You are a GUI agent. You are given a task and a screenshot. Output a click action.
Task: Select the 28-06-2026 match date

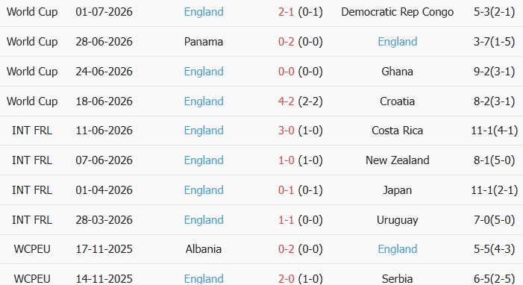(104, 42)
